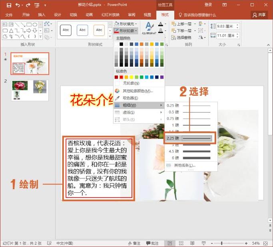Image resolution: width=273 pixels, height=247 pixels.
Task: Click the 形状轮廓 dropdown button
Action: (x=126, y=31)
